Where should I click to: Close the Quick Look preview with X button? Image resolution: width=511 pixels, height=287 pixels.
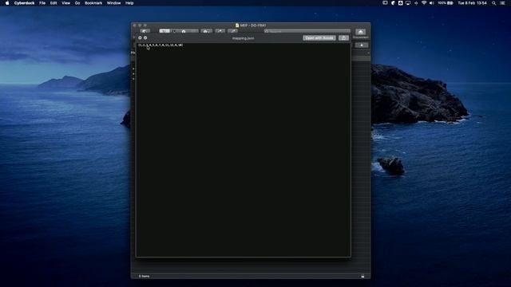[x=141, y=37]
